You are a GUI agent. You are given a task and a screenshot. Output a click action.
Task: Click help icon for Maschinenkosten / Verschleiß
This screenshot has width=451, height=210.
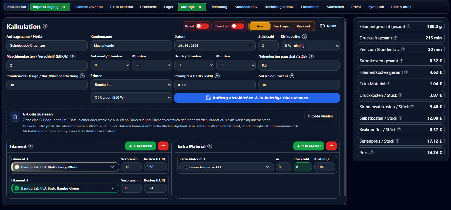pos(72,56)
